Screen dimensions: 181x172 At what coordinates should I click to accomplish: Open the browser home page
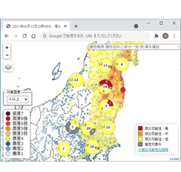tap(33, 36)
